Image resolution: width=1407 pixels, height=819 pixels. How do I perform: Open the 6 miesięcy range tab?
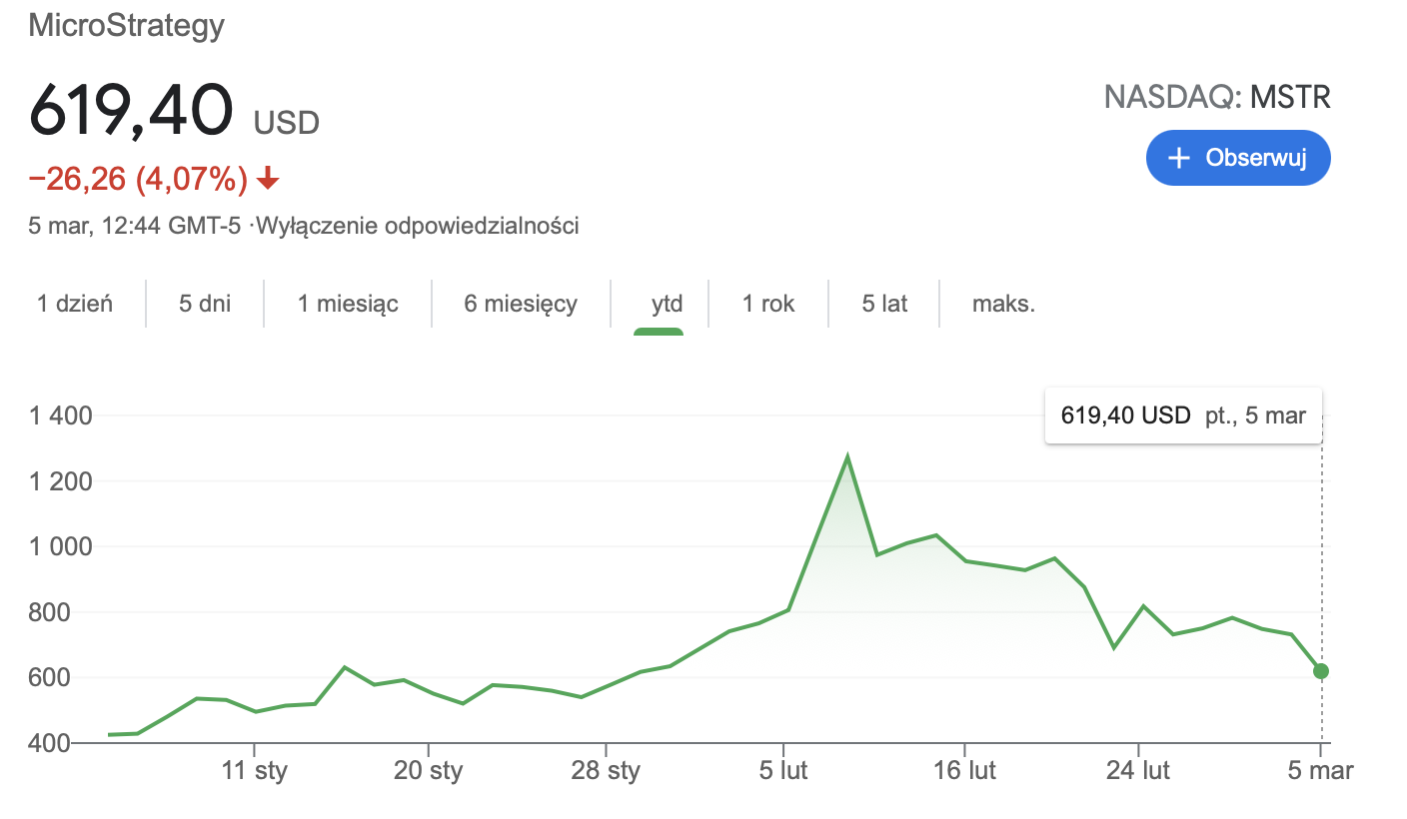521,304
